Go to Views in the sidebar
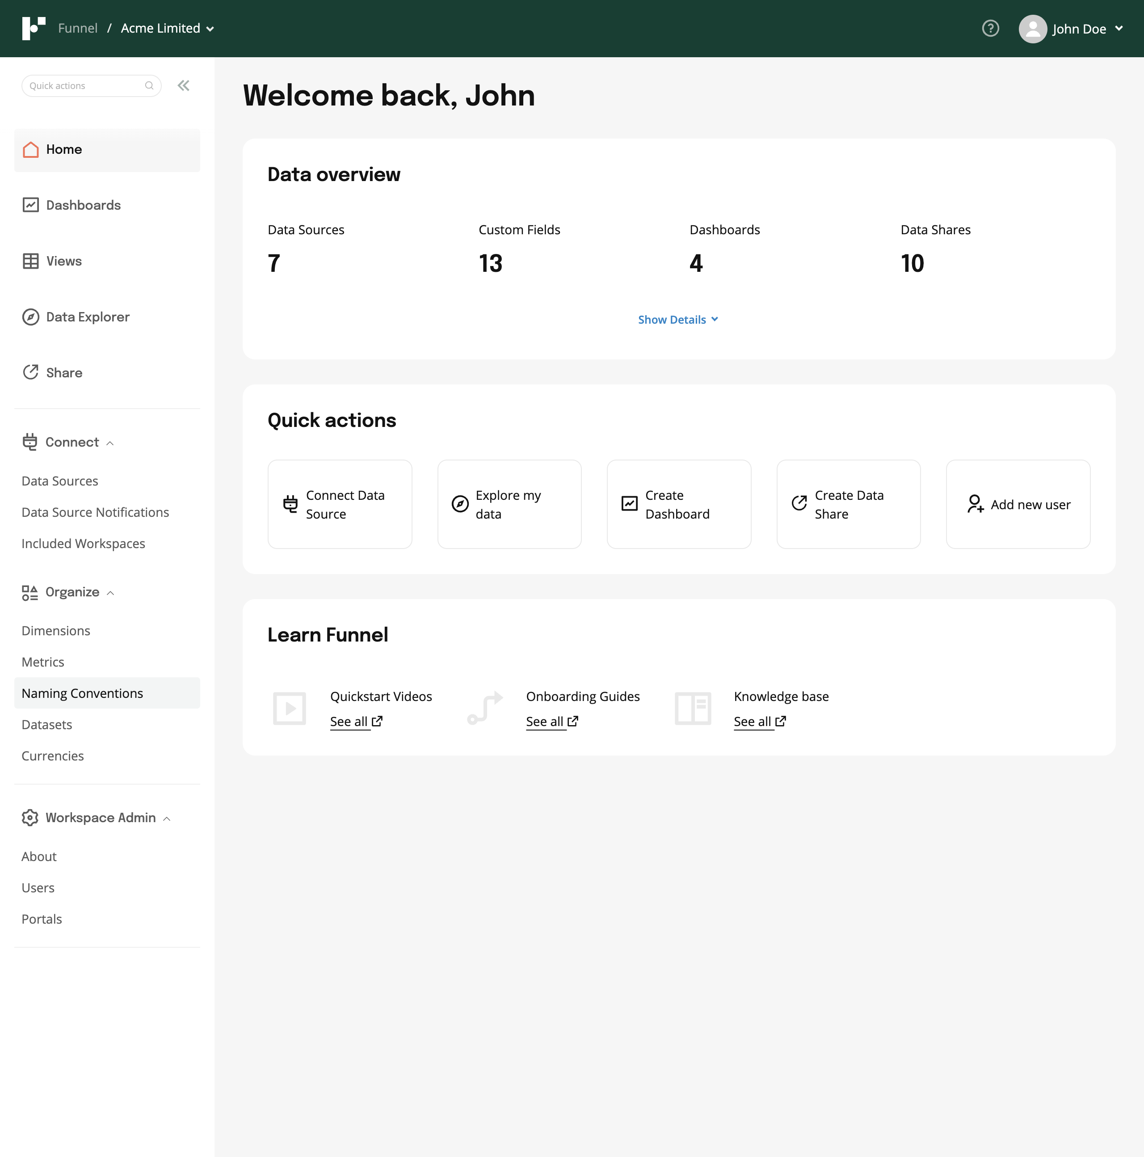Viewport: 1144px width, 1157px height. (63, 261)
